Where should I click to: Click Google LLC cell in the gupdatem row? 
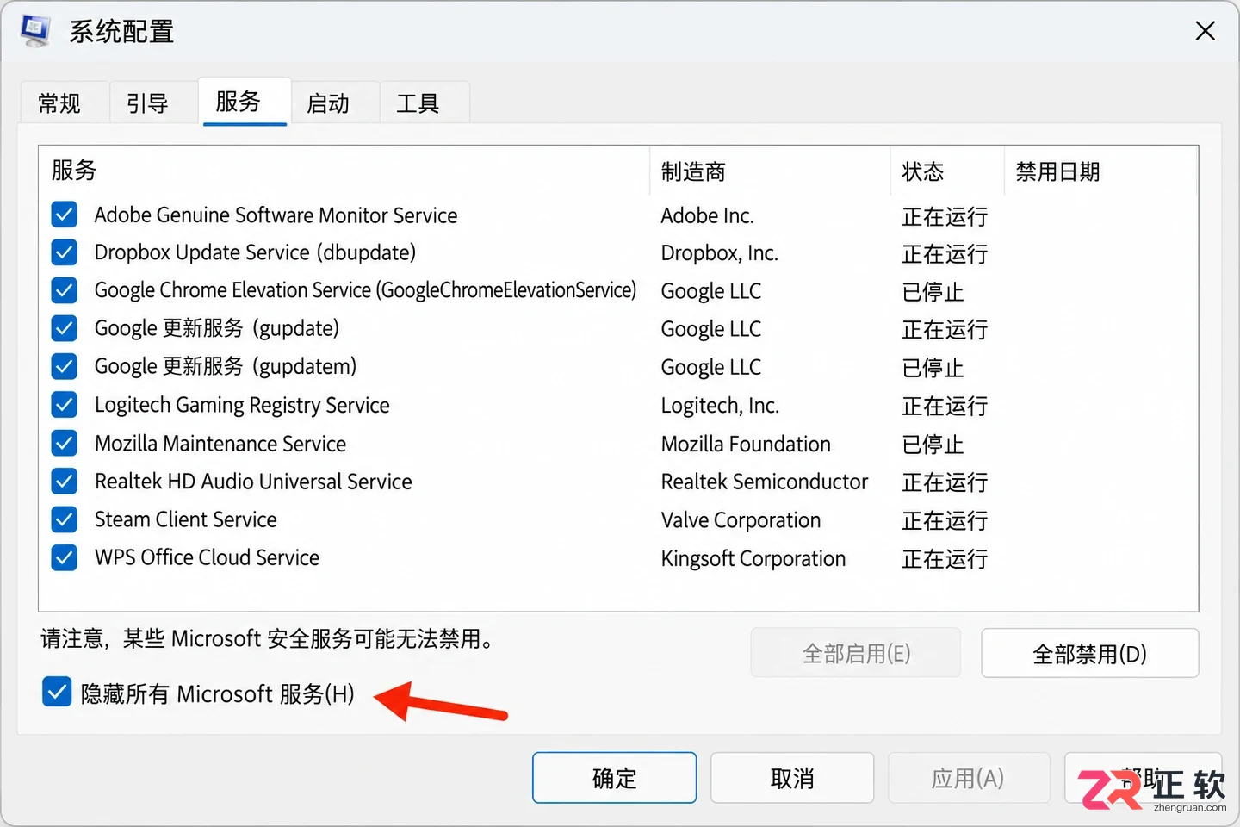(711, 367)
